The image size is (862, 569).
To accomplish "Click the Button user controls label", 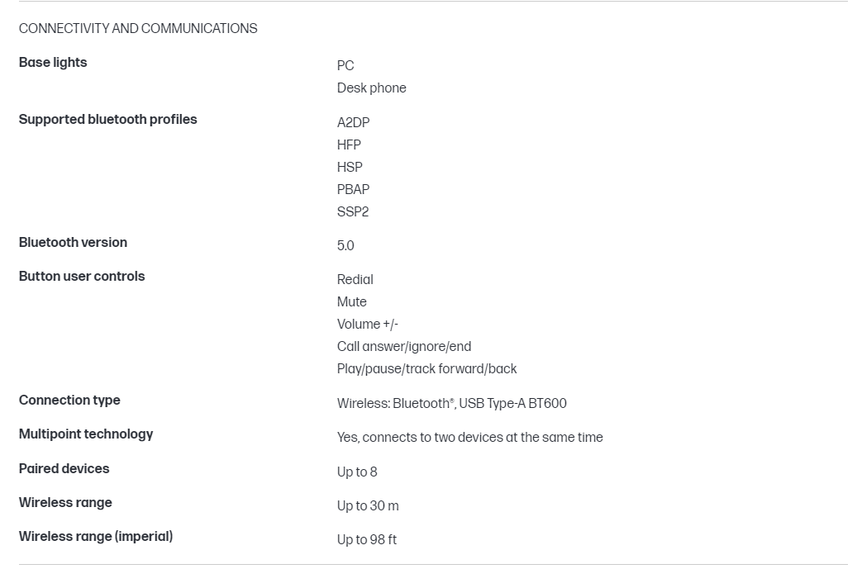I will point(82,277).
